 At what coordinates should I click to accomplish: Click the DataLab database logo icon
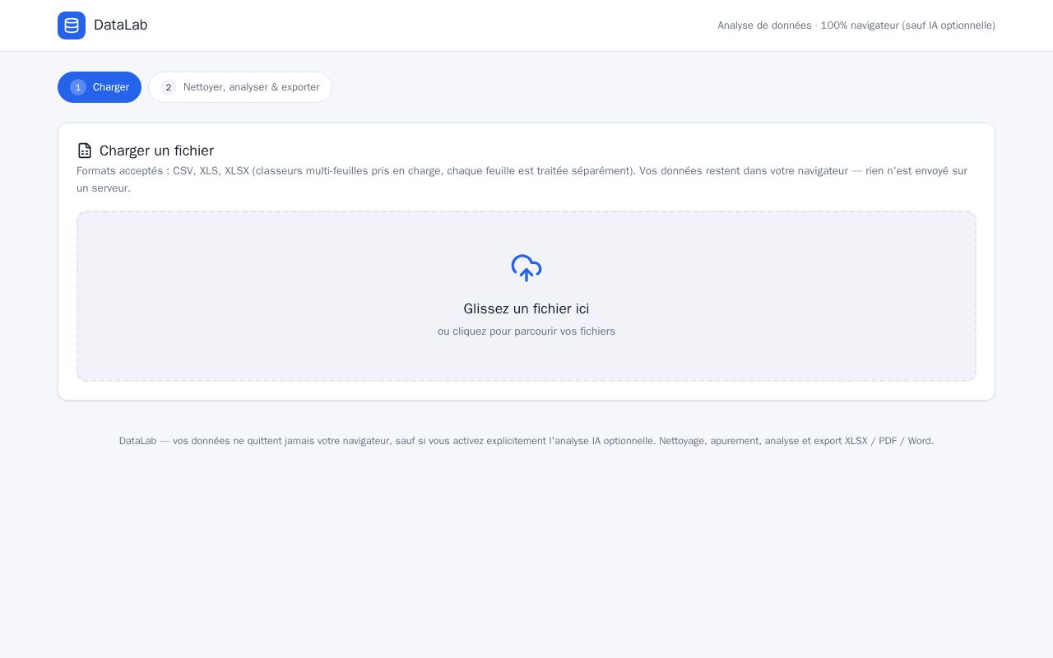pos(72,25)
